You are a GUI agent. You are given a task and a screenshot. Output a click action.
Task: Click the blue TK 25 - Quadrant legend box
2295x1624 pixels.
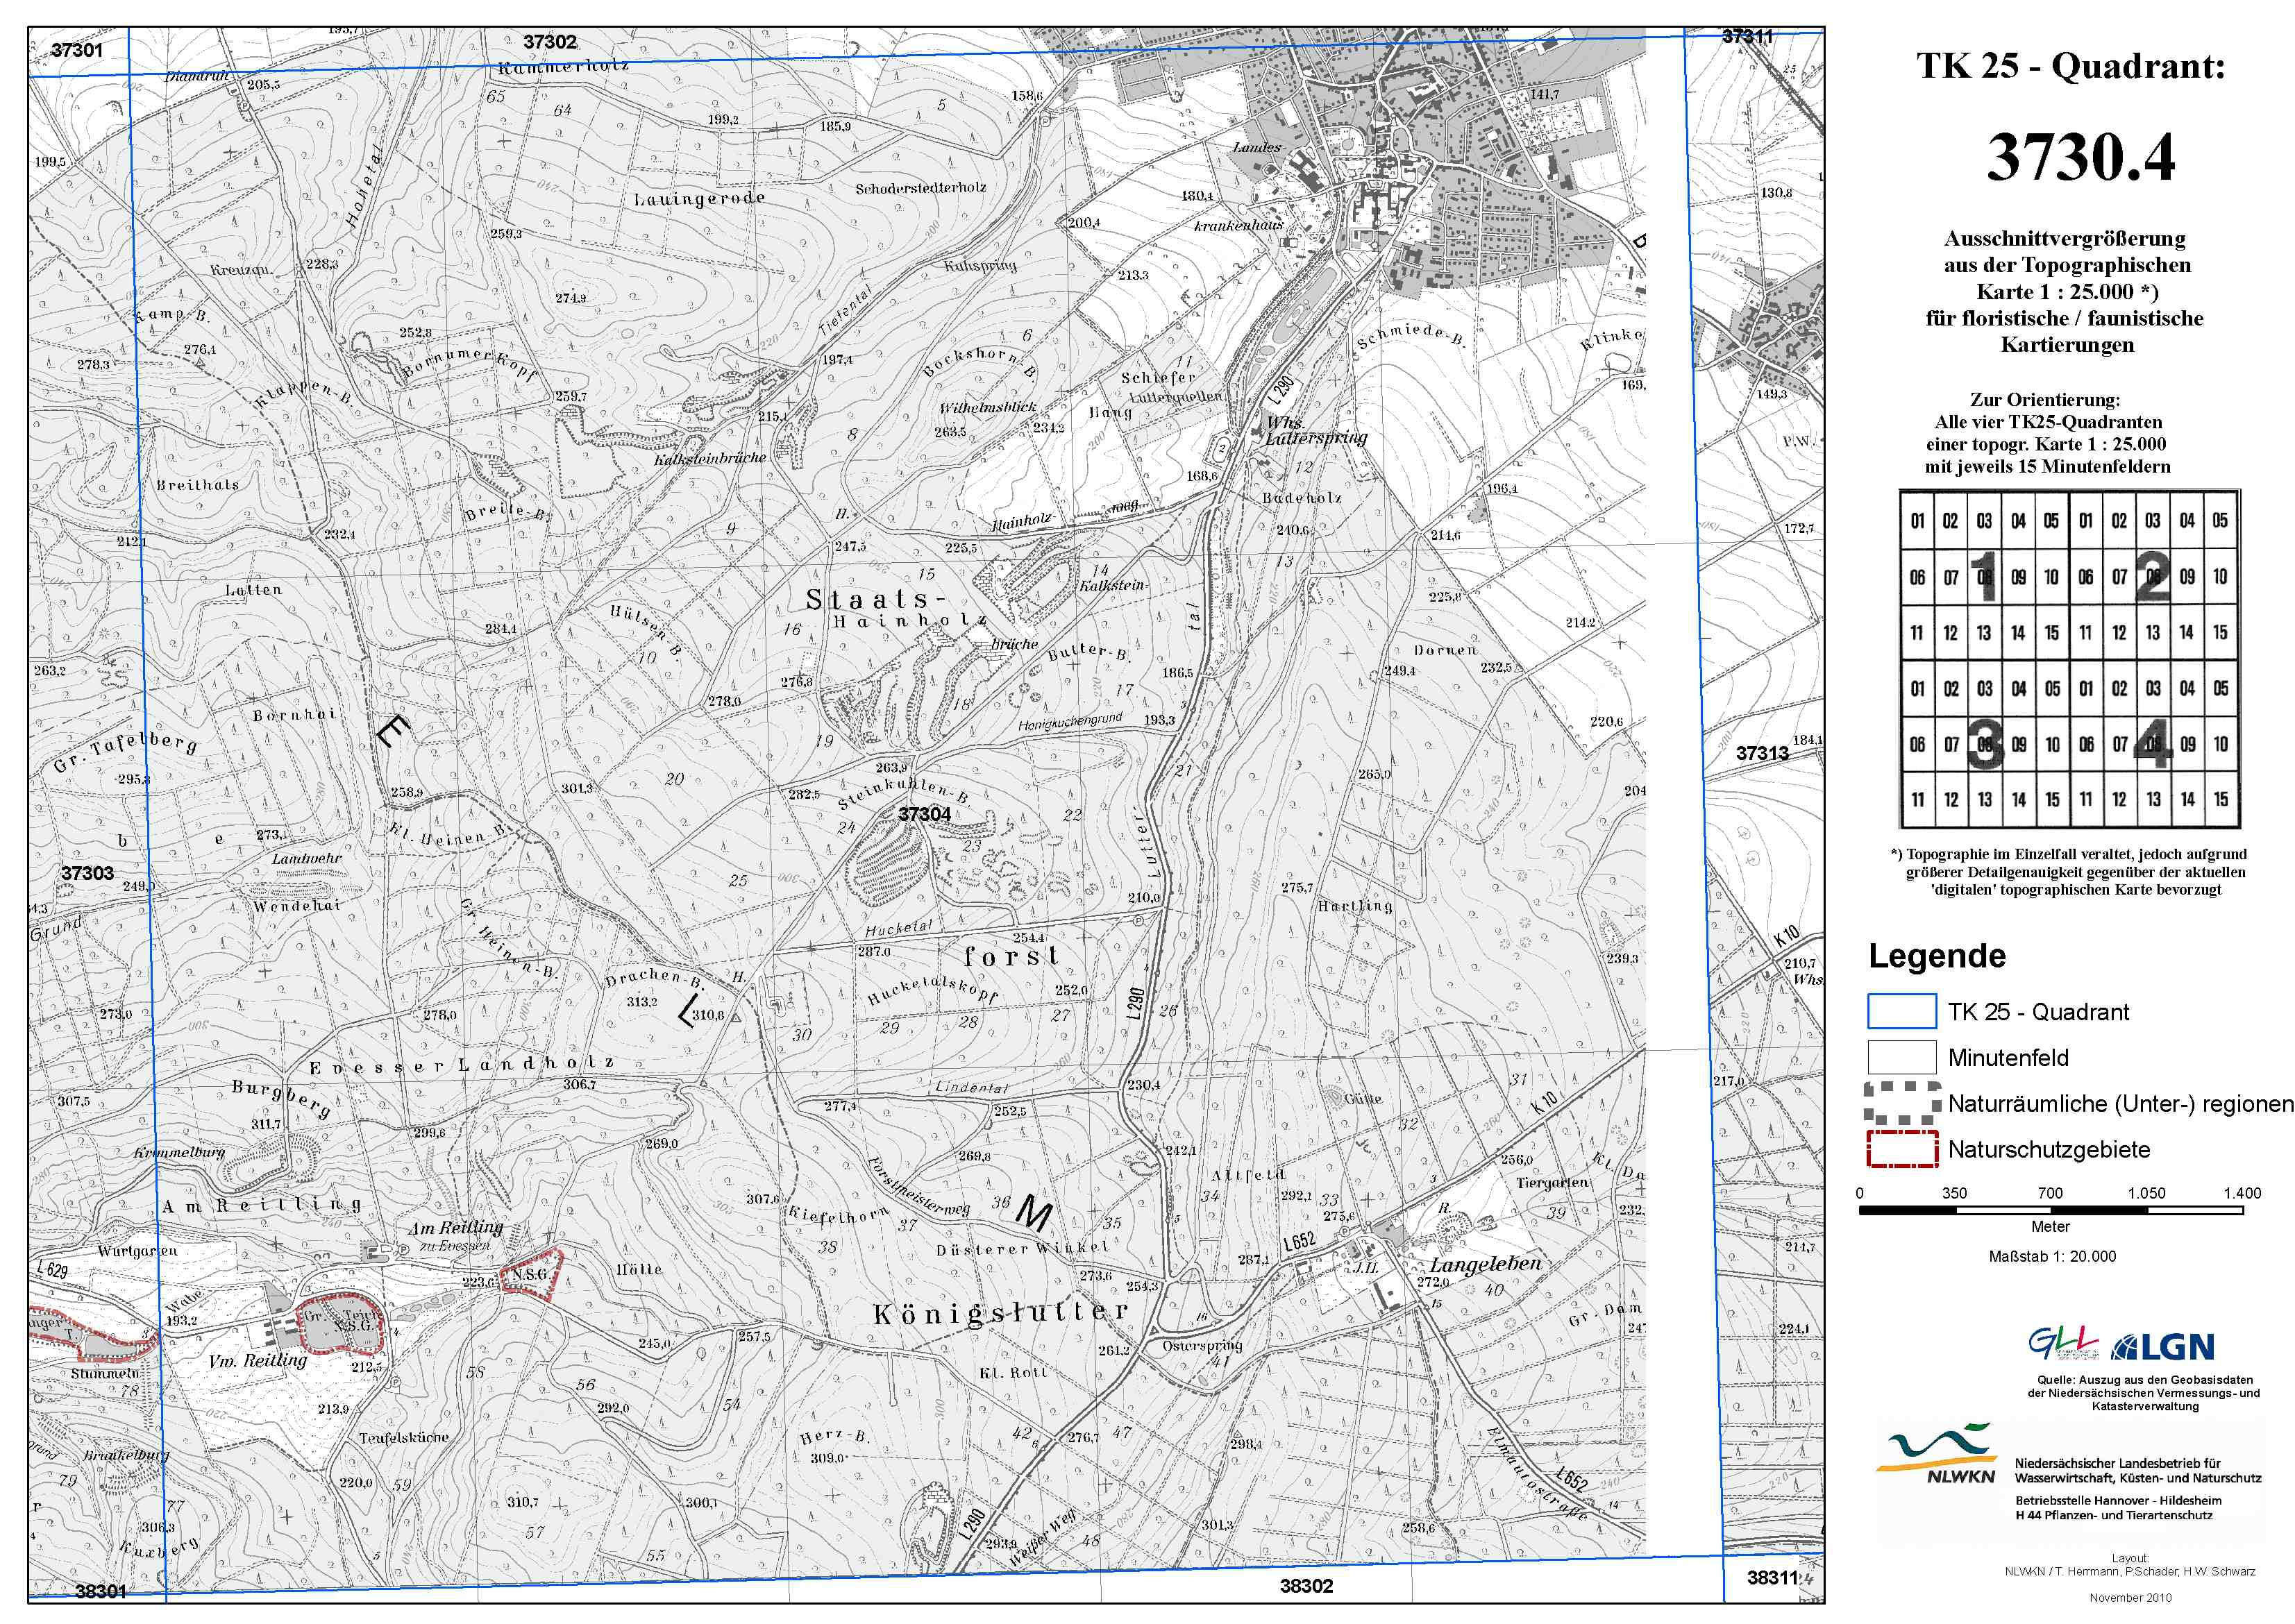coord(1901,1011)
